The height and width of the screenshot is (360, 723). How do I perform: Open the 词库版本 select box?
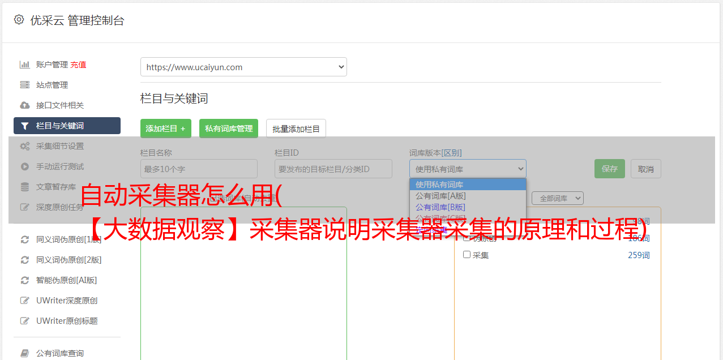click(468, 169)
